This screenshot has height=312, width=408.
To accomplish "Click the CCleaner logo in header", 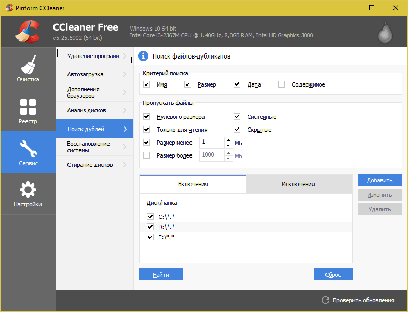I will (28, 32).
